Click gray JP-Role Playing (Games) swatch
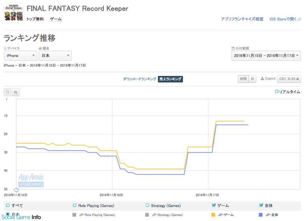Viewport: 304px width, 221px height. point(74,215)
